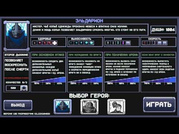The width and height of the screenshot is (179, 134).
Task: Buy the white cross health upgrade
Action: click(x=55, y=43)
